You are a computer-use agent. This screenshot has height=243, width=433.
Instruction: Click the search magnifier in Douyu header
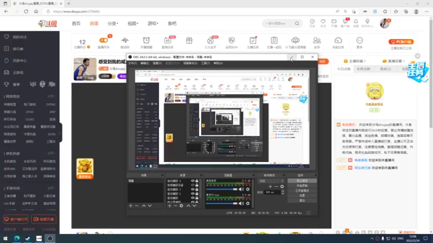[297, 23]
